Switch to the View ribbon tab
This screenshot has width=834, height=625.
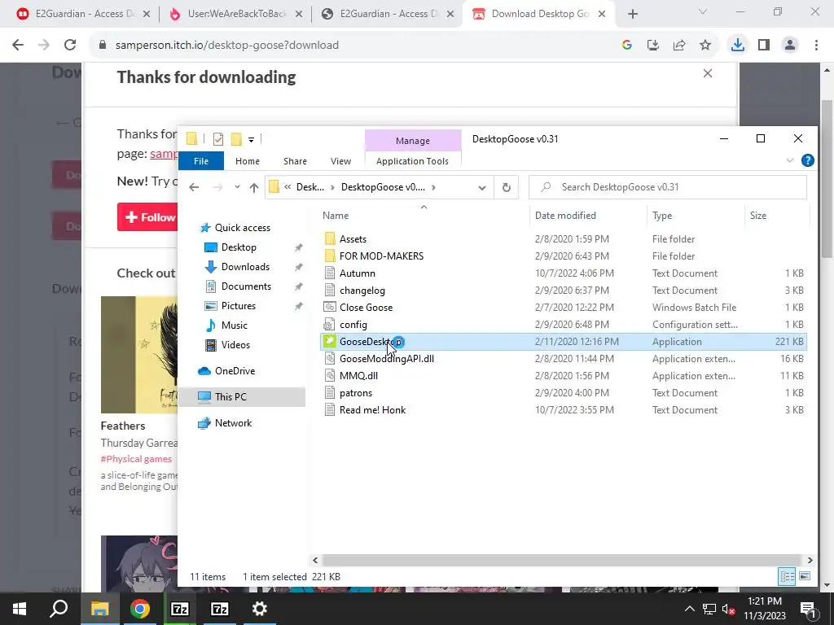[340, 161]
